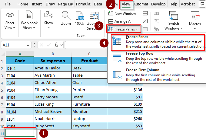Click the Reset Window Position icon

click(156, 29)
